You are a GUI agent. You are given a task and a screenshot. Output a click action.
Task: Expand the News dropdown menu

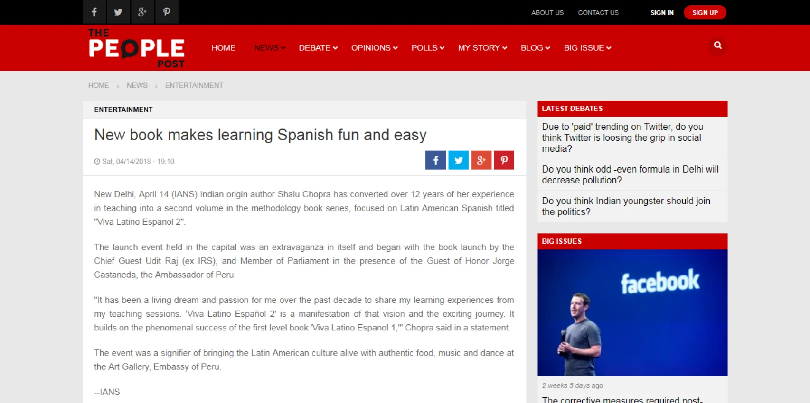[x=269, y=48]
